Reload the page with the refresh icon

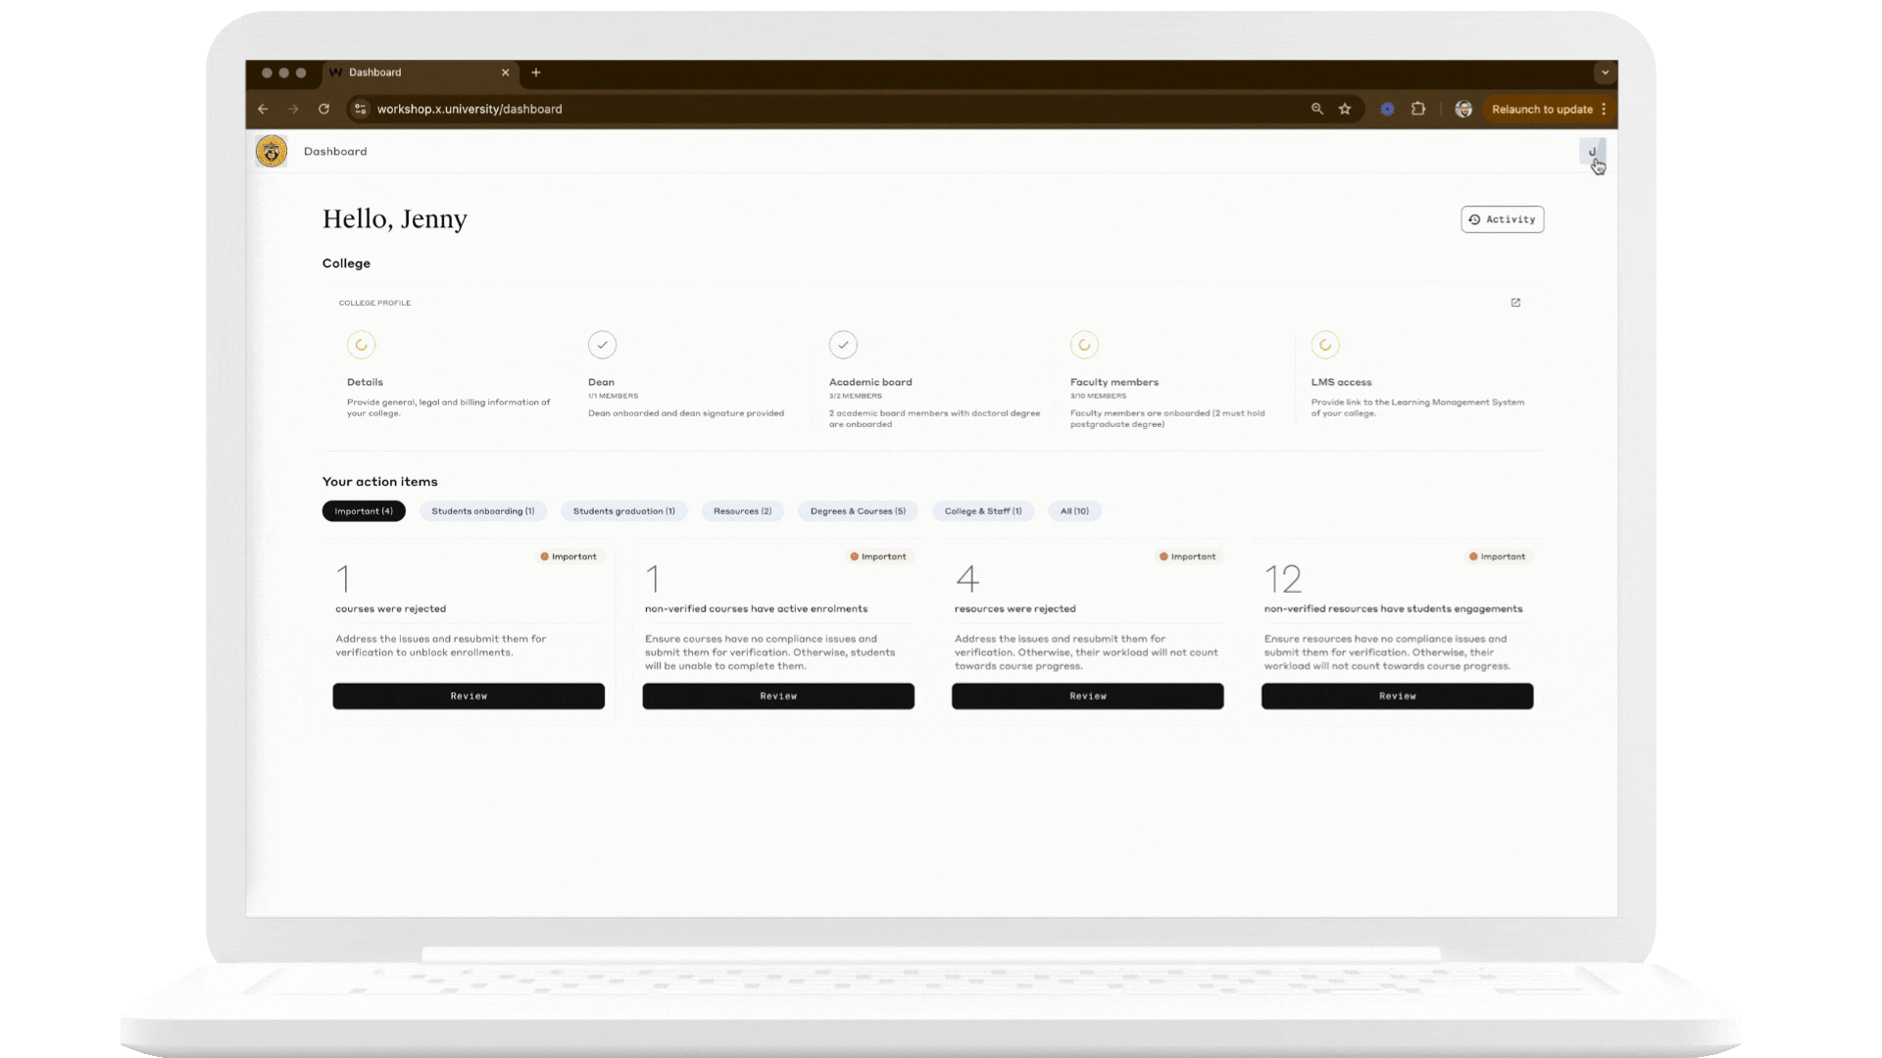click(x=323, y=109)
